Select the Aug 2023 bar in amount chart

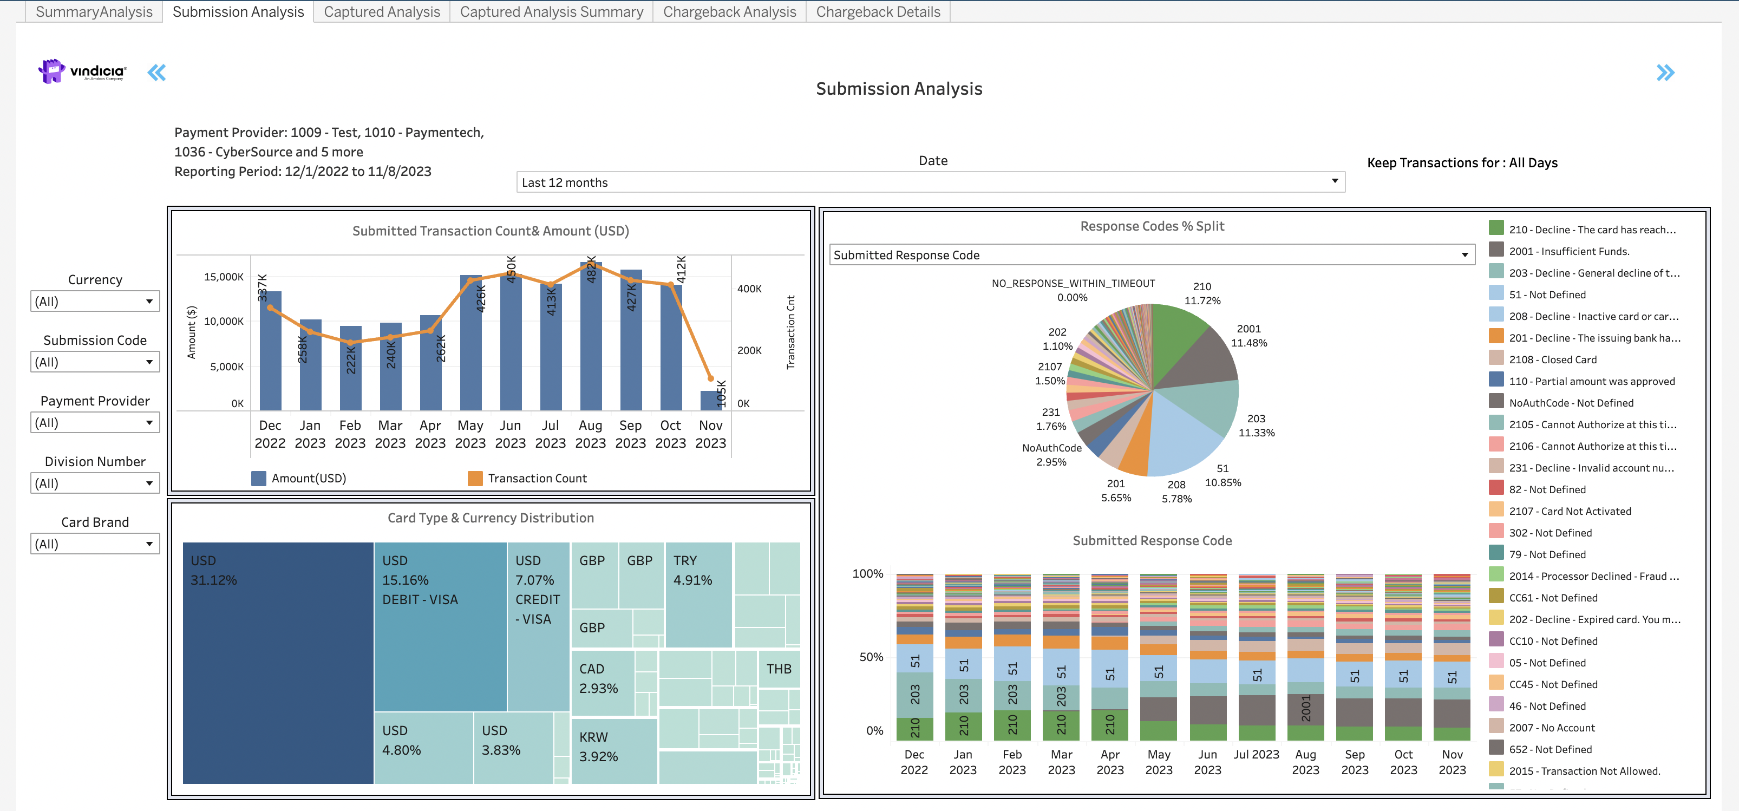[x=591, y=336]
